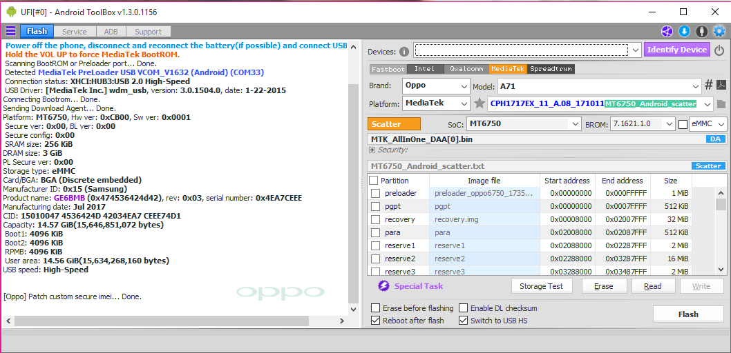731x353 pixels.
Task: Click the blue DA badge
Action: coord(716,139)
